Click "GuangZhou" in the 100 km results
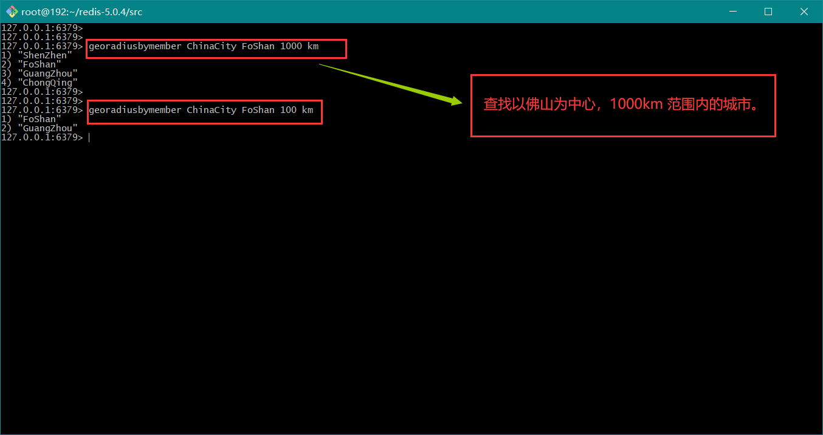 pyautogui.click(x=47, y=128)
